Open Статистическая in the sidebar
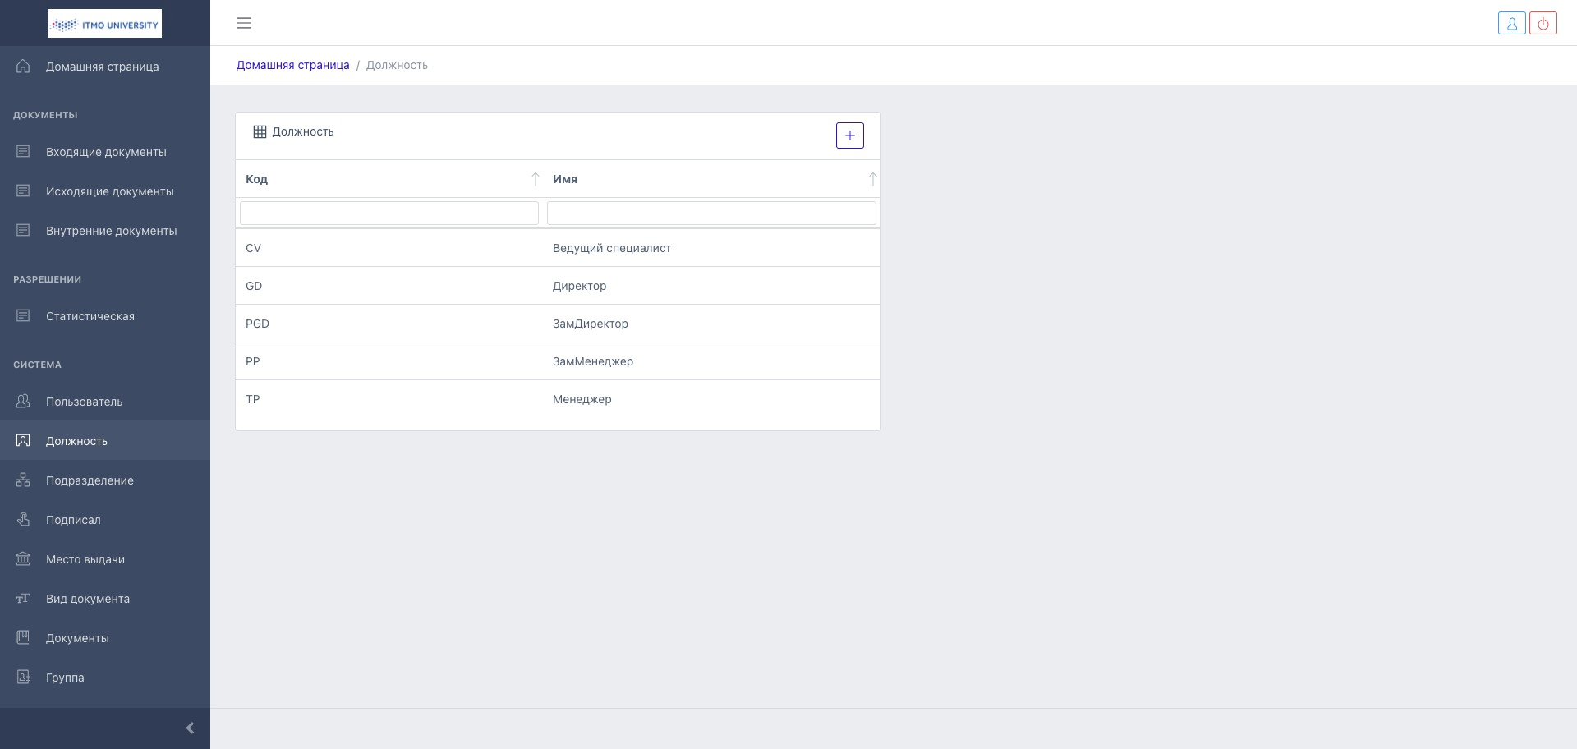 [x=90, y=316]
